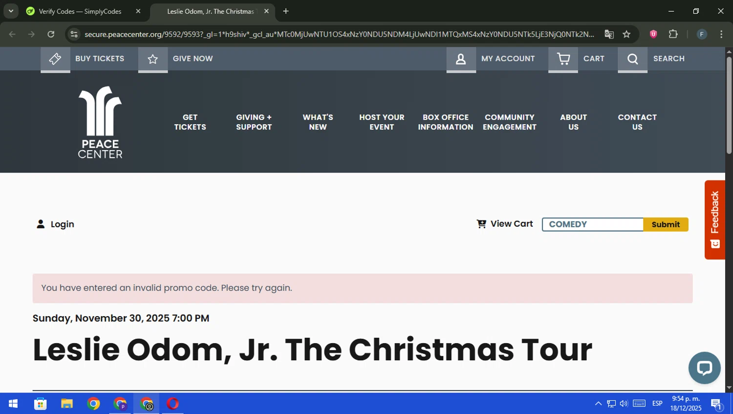Click the Give Now star icon
Screen dimensions: 733x414
[x=152, y=59]
